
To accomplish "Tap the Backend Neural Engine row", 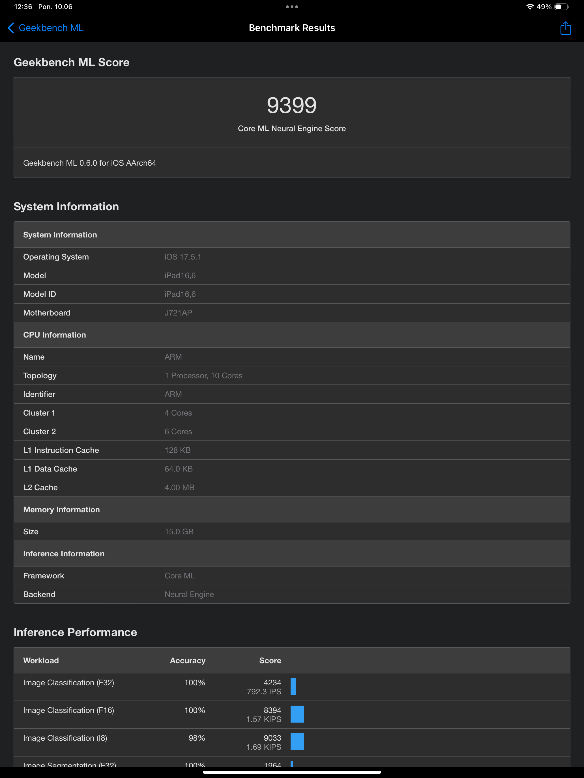I will tap(291, 595).
